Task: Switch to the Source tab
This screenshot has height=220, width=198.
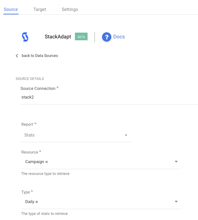Action: click(x=11, y=9)
